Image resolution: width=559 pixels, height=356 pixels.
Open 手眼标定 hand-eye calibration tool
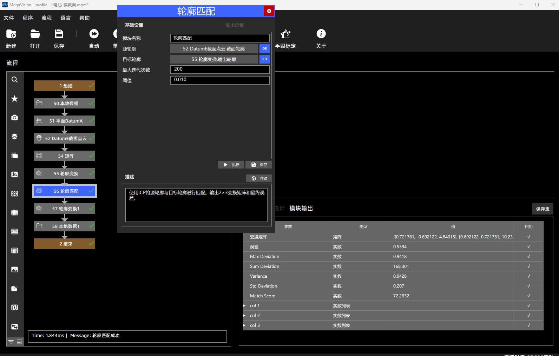(x=285, y=39)
